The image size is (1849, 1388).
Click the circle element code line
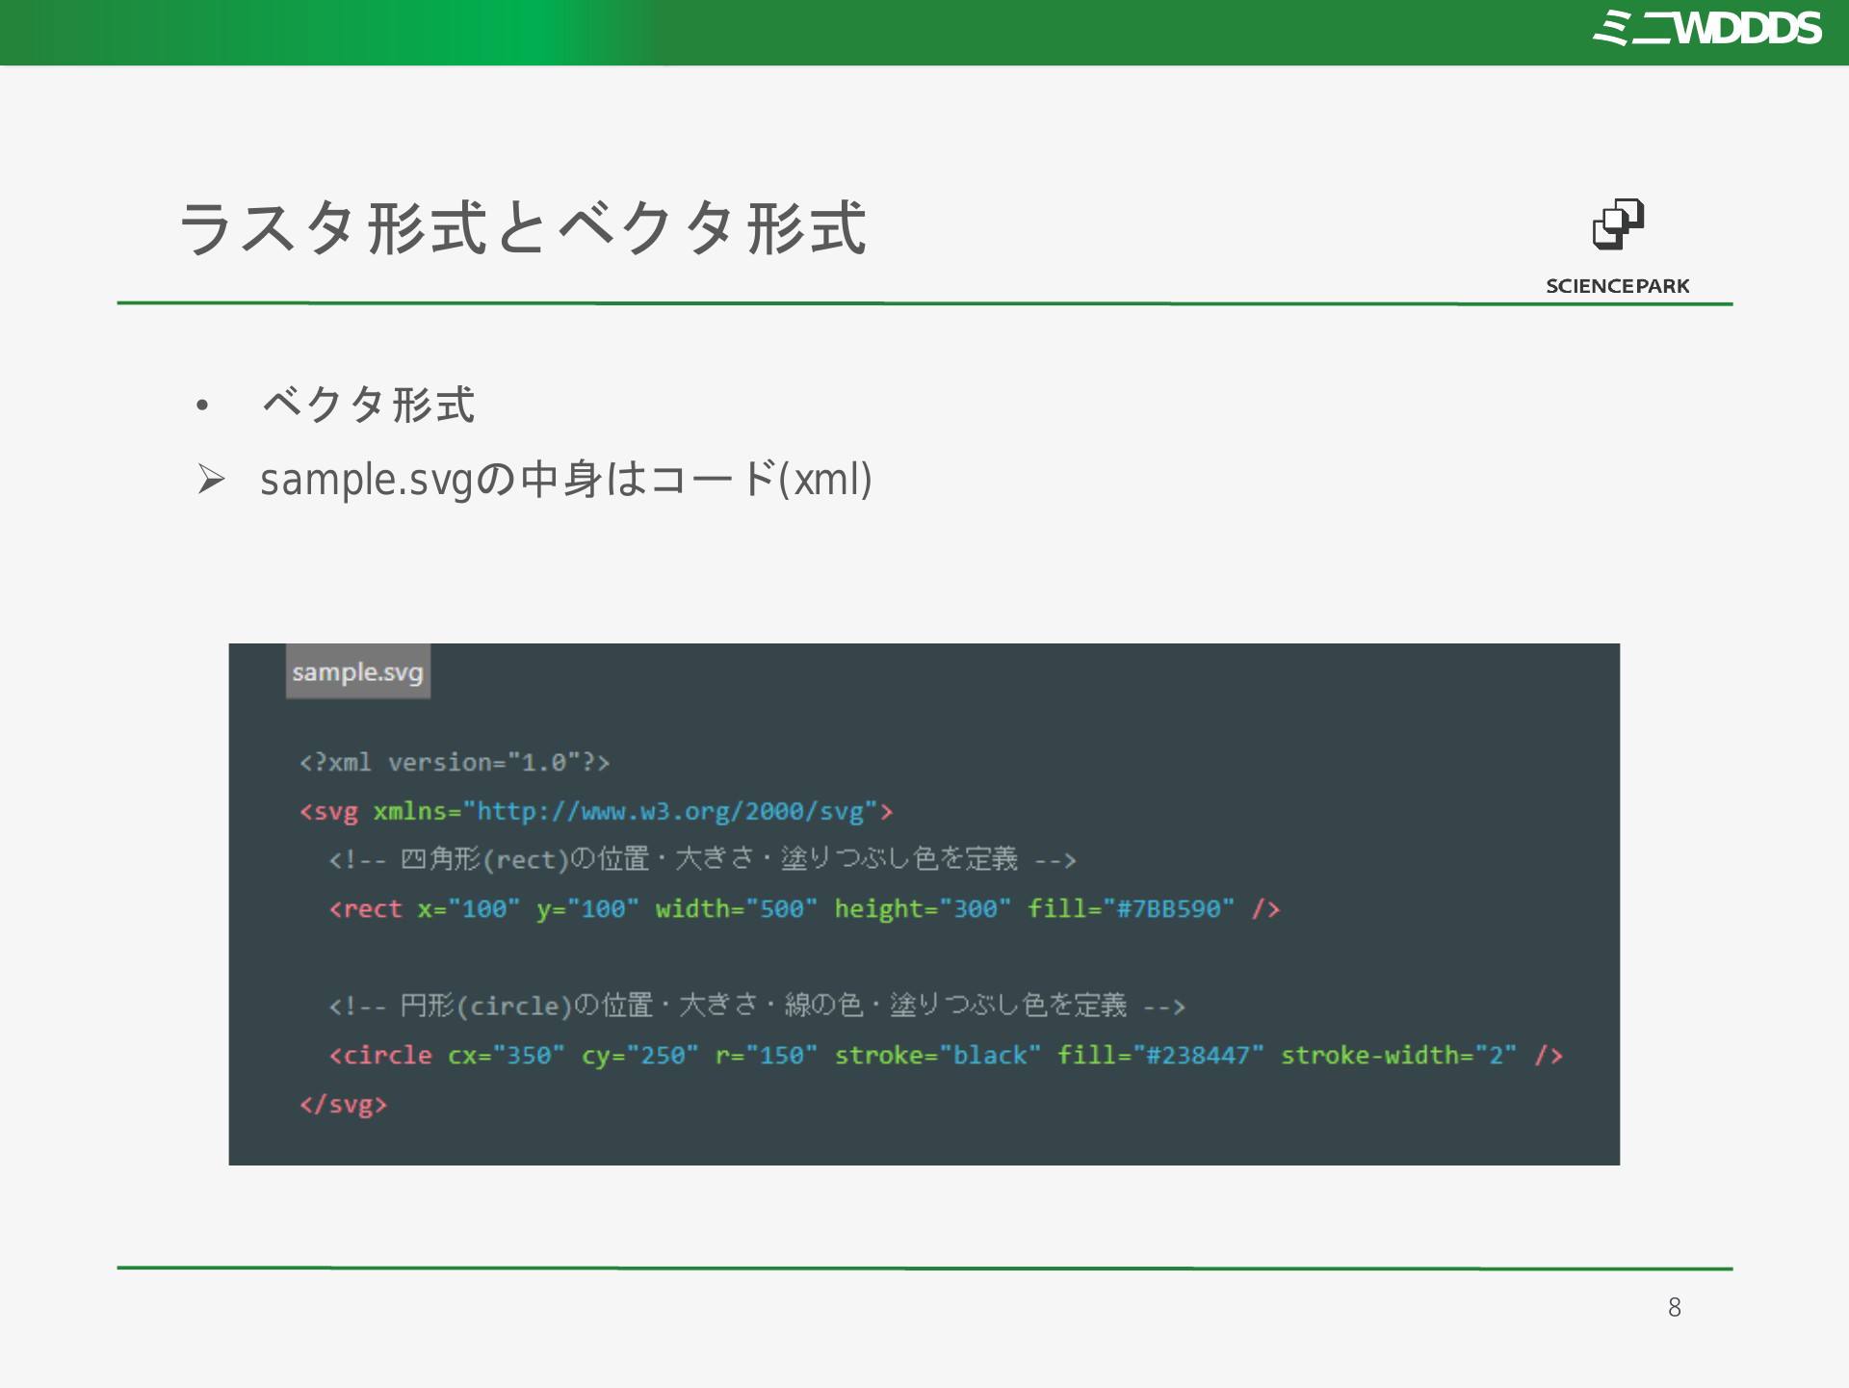pyautogui.click(x=946, y=1055)
